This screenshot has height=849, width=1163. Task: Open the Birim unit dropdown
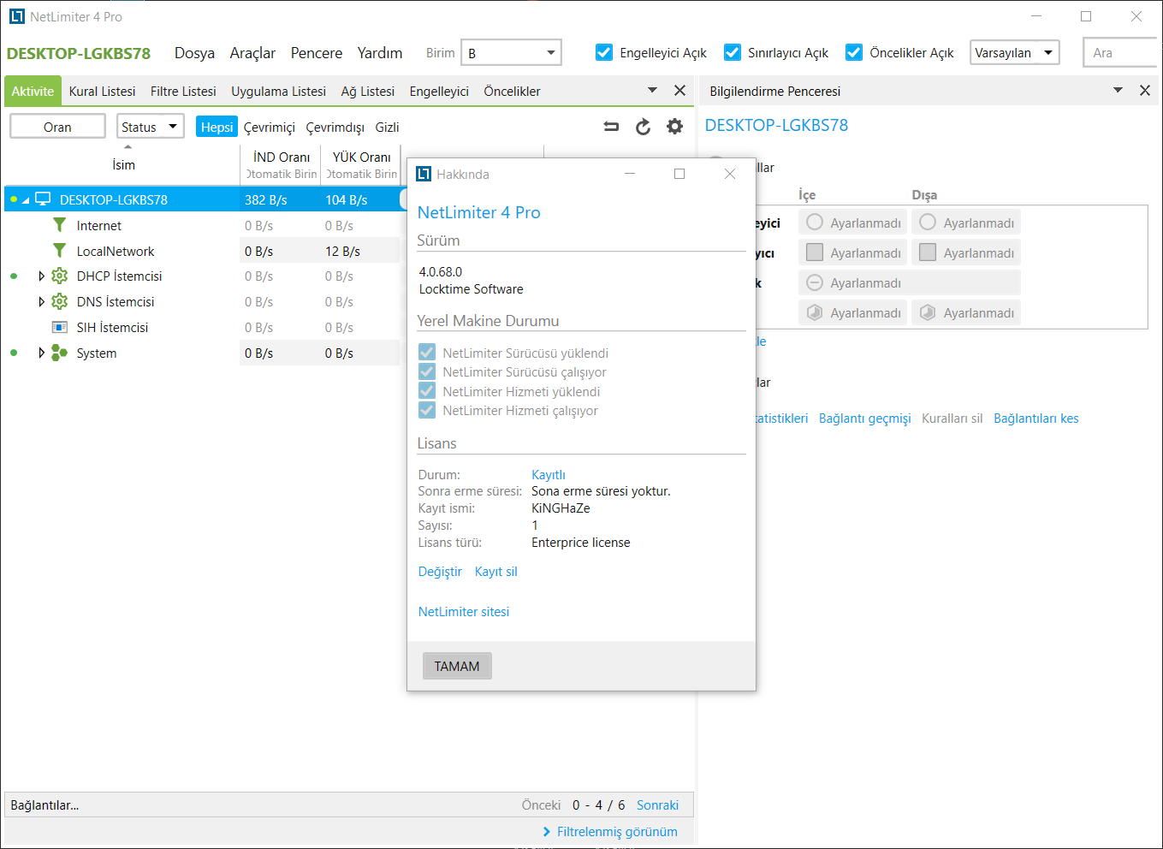511,52
